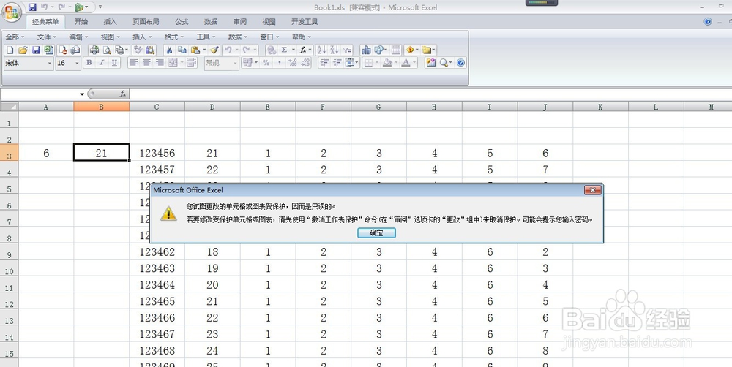The width and height of the screenshot is (732, 367).
Task: Click the fill color bucket swatch
Action: [387, 62]
